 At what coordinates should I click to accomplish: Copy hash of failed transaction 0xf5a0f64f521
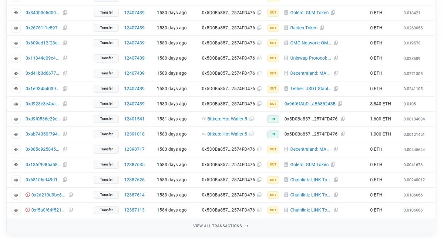(71, 210)
